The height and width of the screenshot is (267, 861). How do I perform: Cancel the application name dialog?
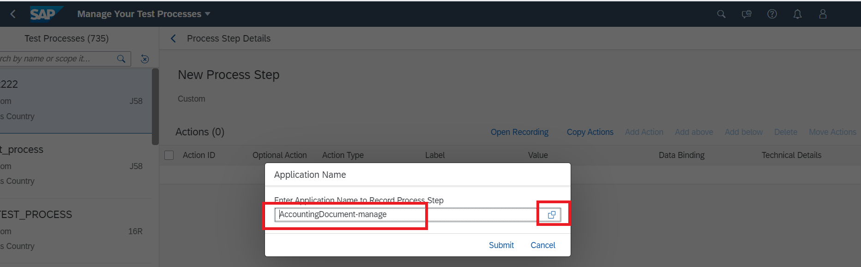click(543, 245)
